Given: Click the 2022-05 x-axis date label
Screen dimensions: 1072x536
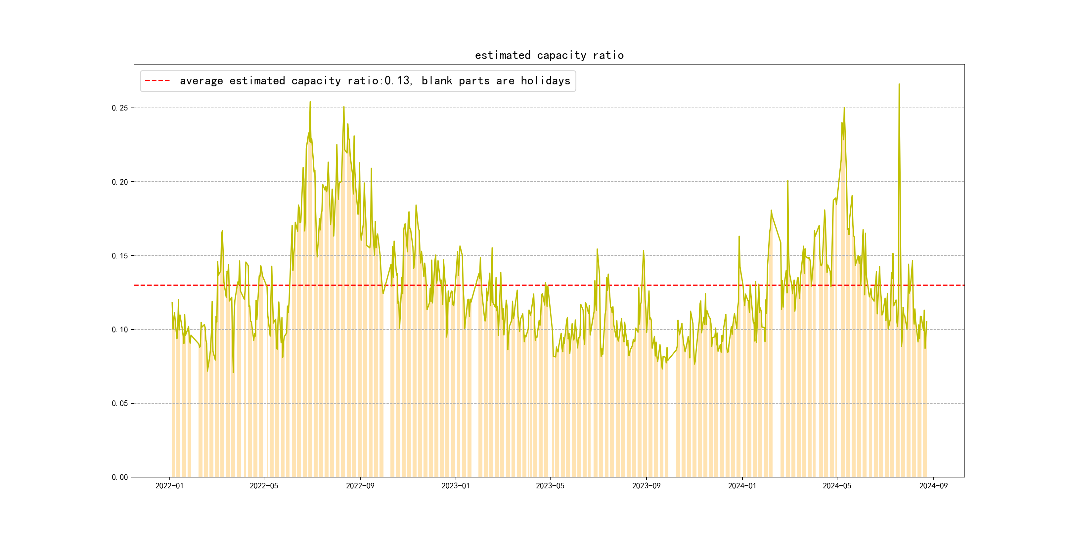Looking at the screenshot, I should pos(264,486).
